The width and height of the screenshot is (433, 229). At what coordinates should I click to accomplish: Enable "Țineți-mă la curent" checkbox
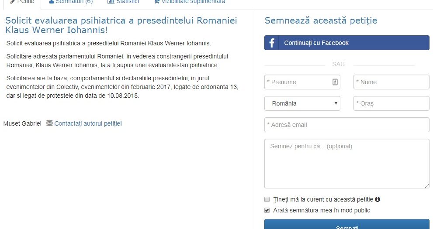[267, 199]
